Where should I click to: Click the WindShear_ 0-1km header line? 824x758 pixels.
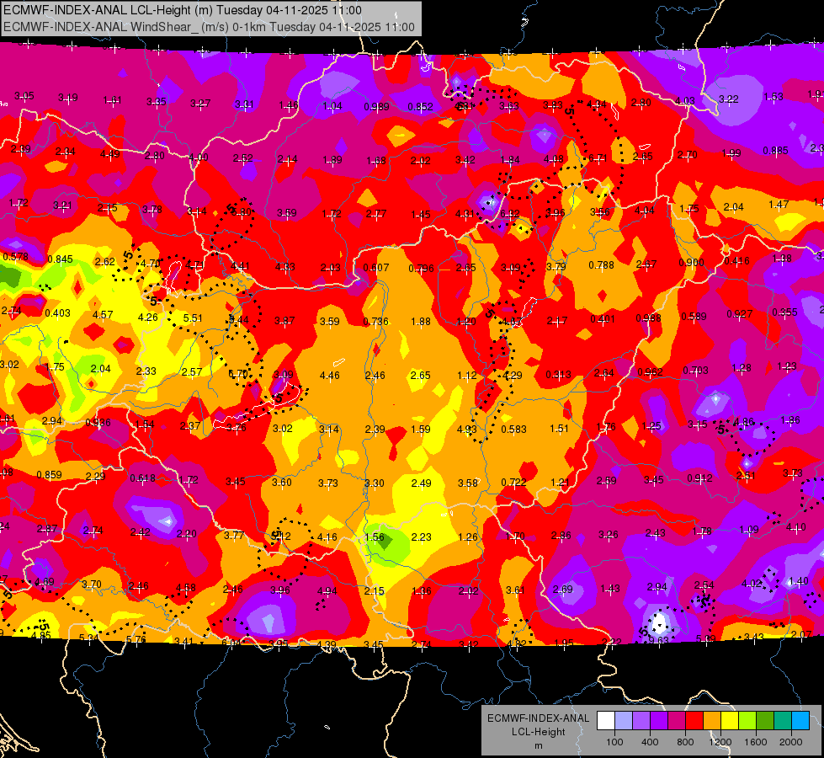209,27
